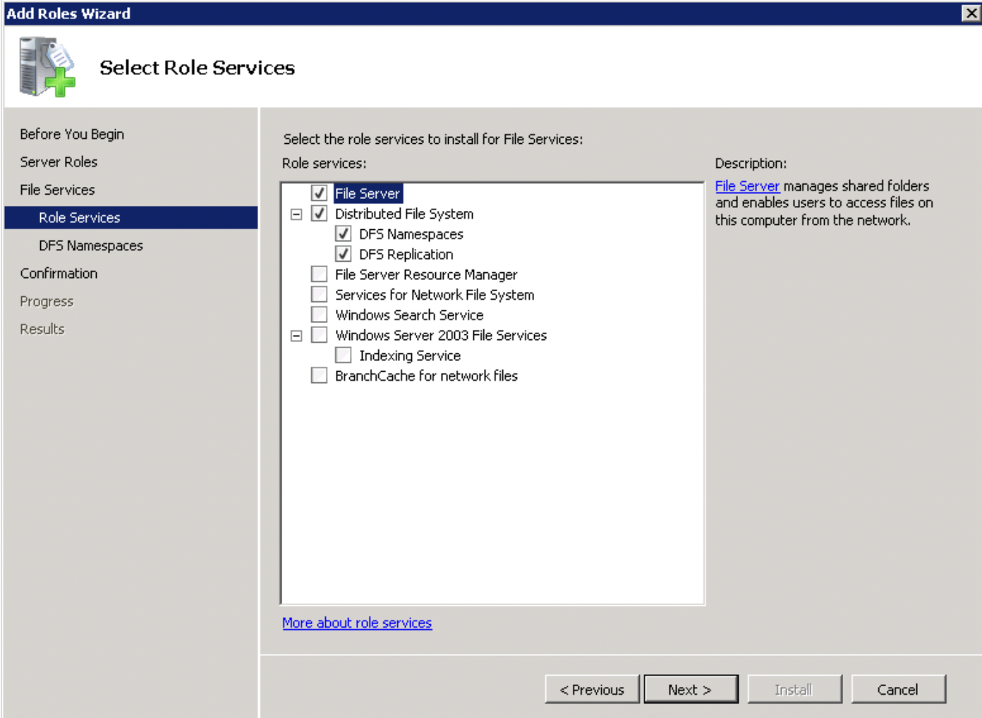Enable File Server Resource Manager checkbox
This screenshot has height=718, width=982.
click(x=319, y=274)
